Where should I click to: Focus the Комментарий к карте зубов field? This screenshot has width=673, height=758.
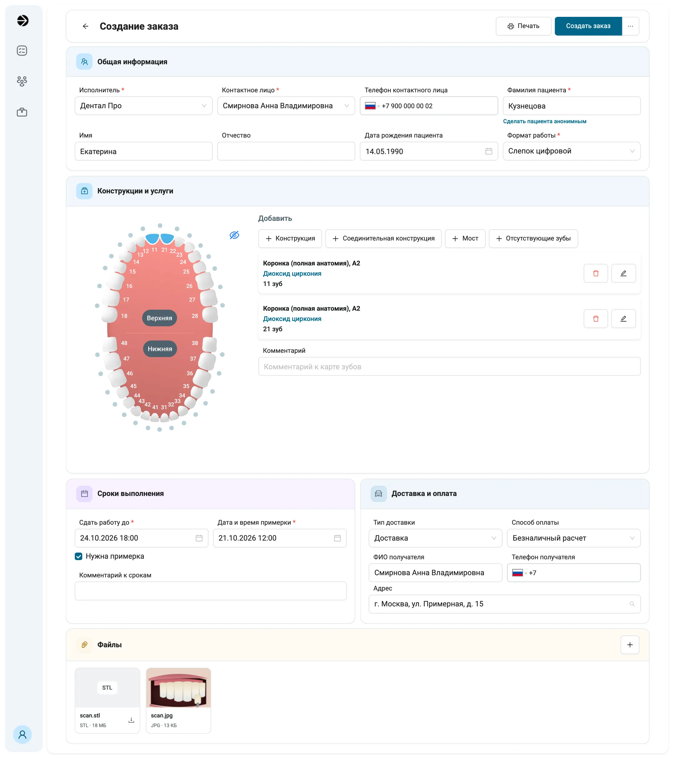(449, 367)
